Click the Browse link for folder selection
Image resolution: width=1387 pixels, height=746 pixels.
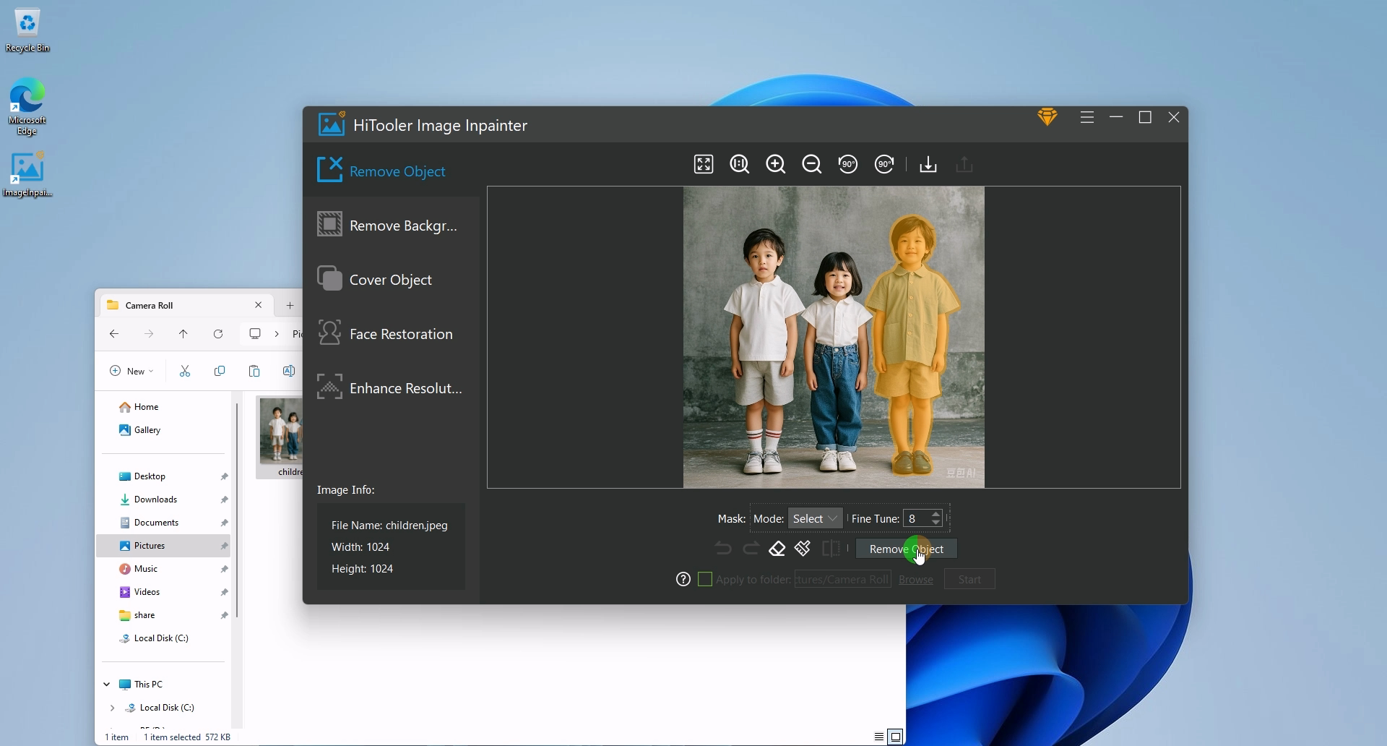click(x=915, y=579)
